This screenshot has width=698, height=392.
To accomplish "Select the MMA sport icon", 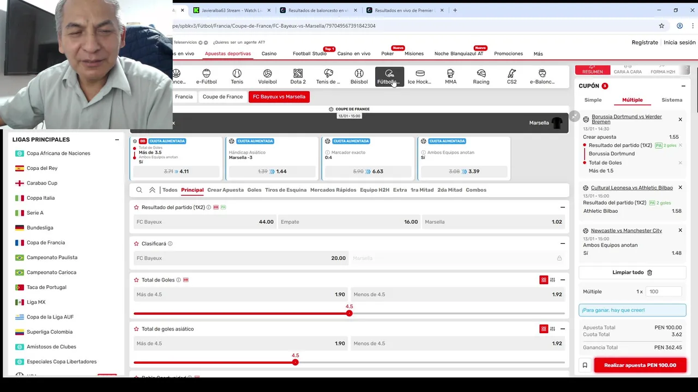I will (450, 77).
